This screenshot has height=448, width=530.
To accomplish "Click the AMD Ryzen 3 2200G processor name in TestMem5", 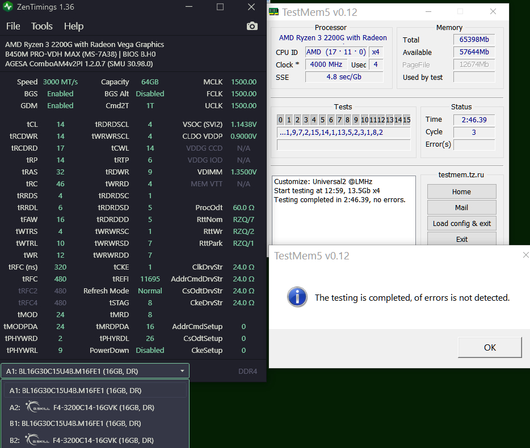I will [x=333, y=38].
